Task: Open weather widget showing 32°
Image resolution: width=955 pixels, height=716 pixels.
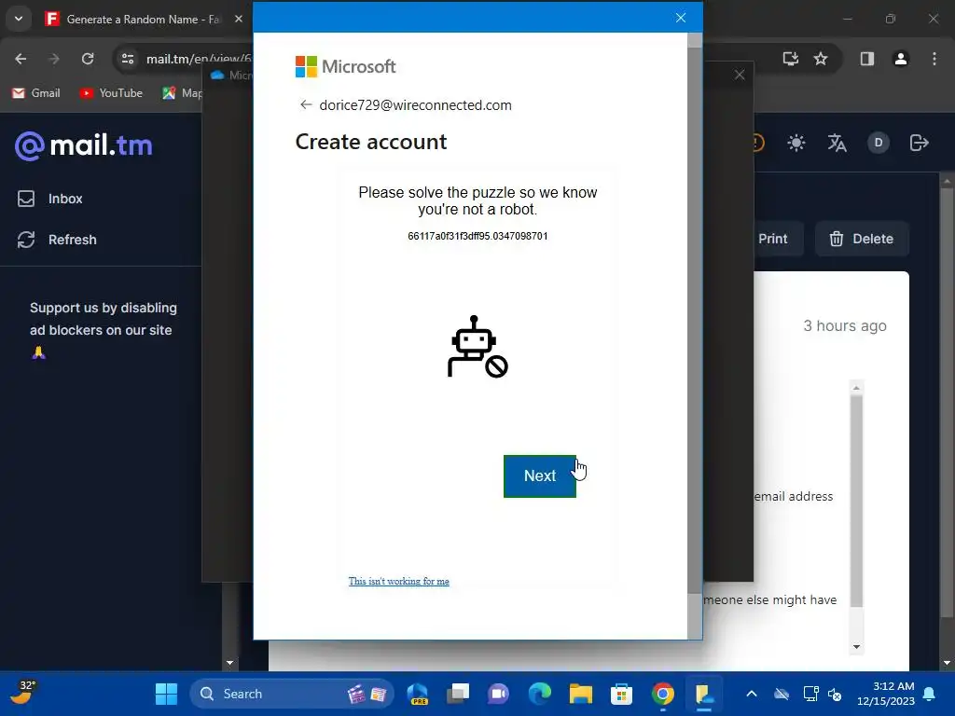Action: click(21, 693)
